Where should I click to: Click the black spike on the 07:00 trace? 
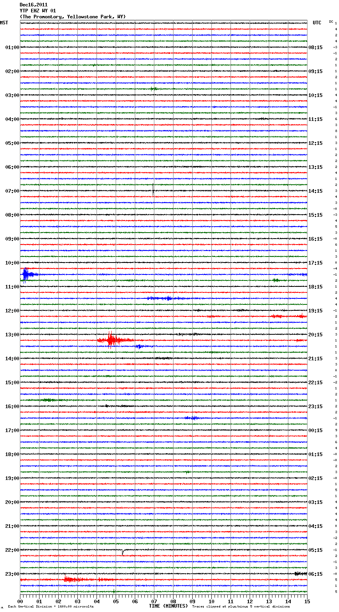click(153, 190)
